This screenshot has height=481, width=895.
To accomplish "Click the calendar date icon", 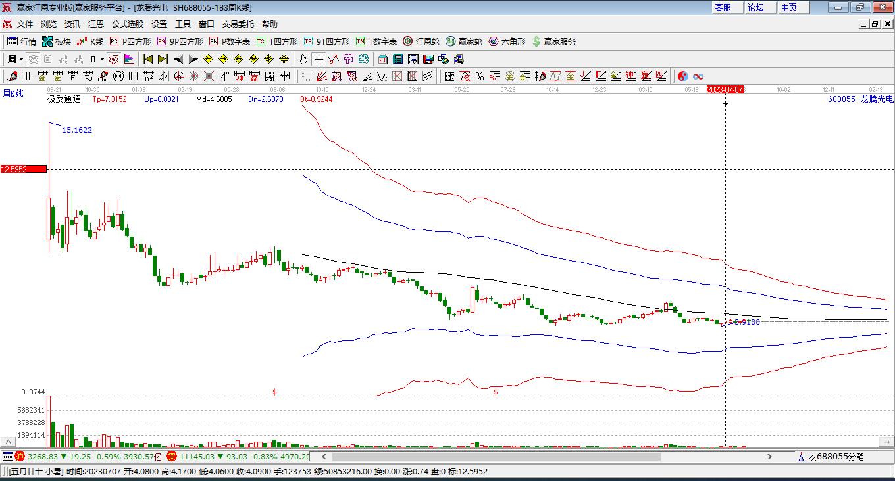I will [382, 59].
